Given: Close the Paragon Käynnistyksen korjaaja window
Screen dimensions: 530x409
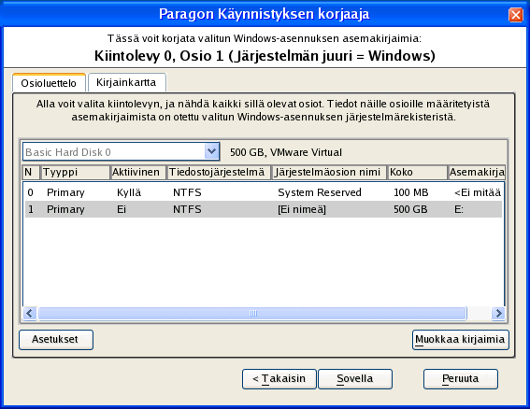Looking at the screenshot, I should (x=516, y=15).
